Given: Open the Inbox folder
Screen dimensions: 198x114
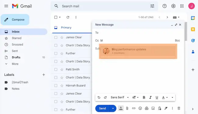Looking at the screenshot, I should [x=24, y=32].
